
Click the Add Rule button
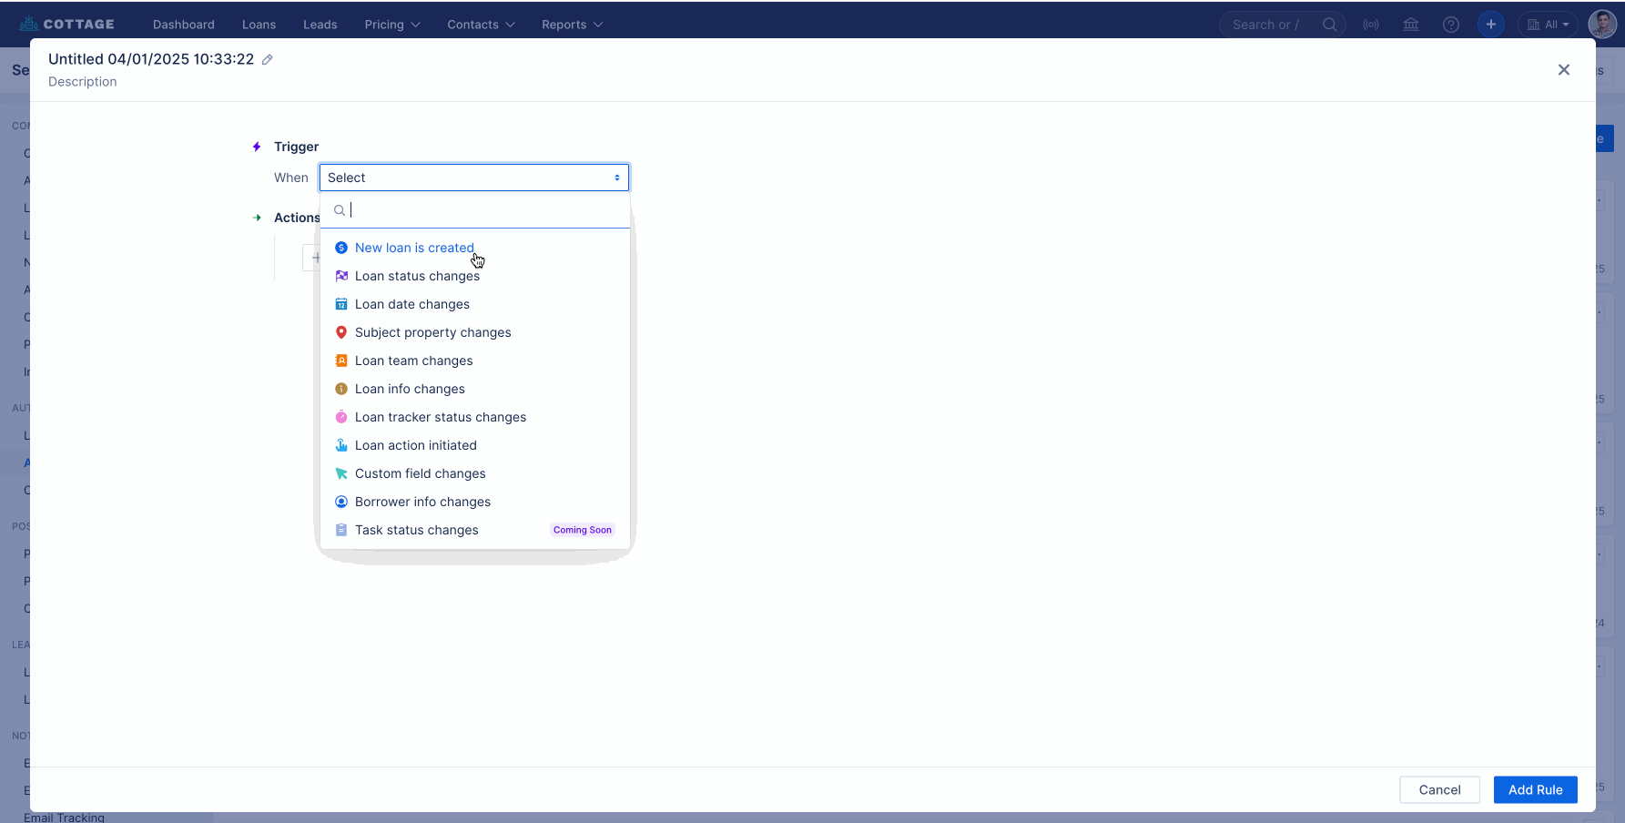click(1535, 789)
